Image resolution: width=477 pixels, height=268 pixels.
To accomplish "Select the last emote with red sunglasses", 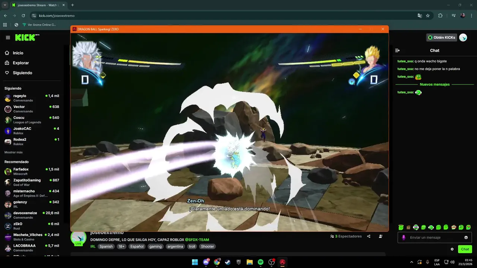I will coord(468,227).
